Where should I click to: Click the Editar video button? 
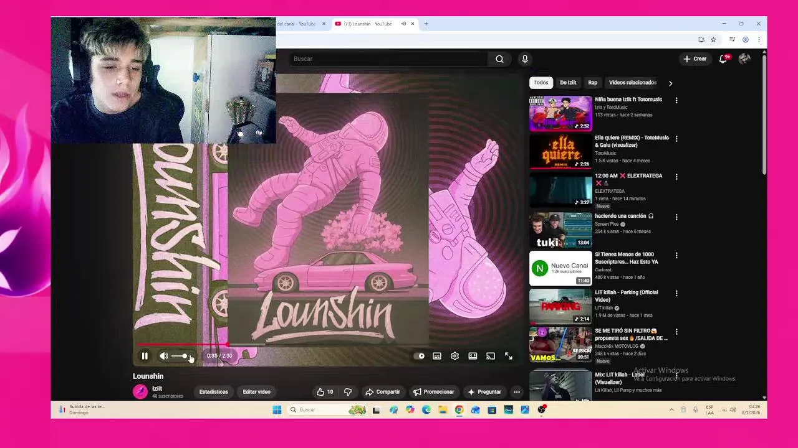coord(256,392)
